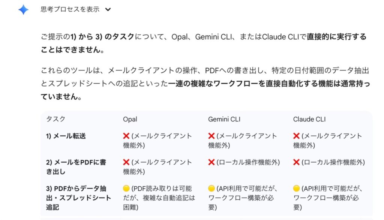This screenshot has width=384, height=220.
Task: Click the yellow circle in Gemini CLI's API利用 cell
Action: pyautogui.click(x=211, y=189)
